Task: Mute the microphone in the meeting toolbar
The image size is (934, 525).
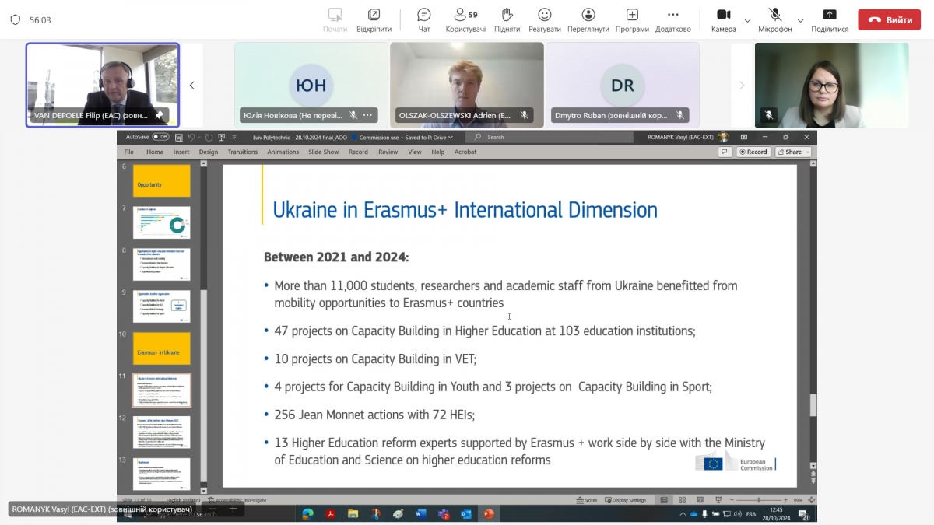Action: tap(774, 15)
